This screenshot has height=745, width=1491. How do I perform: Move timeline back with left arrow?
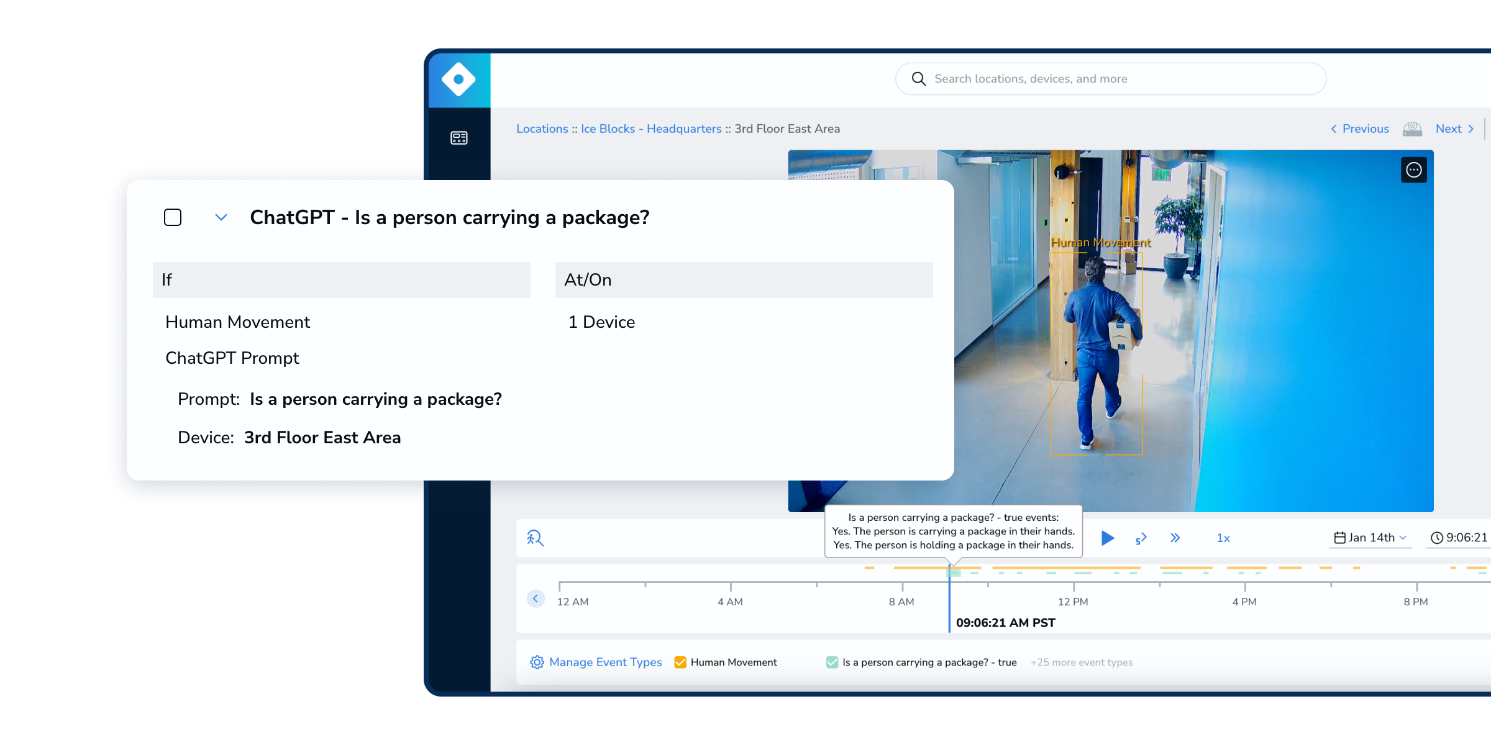coord(536,598)
